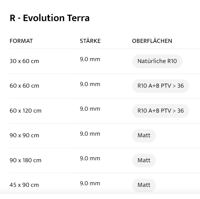
Task: Click the 30 x 60 cm format cell
Action: (x=24, y=61)
